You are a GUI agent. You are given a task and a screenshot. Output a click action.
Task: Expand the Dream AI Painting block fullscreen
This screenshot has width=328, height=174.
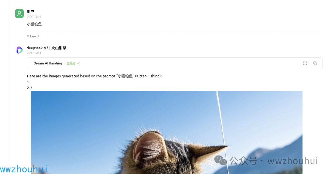(x=305, y=63)
